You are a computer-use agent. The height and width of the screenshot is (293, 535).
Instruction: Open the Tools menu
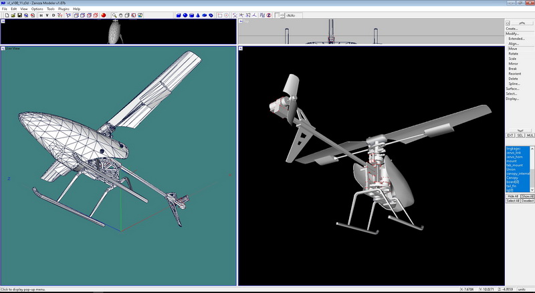50,9
